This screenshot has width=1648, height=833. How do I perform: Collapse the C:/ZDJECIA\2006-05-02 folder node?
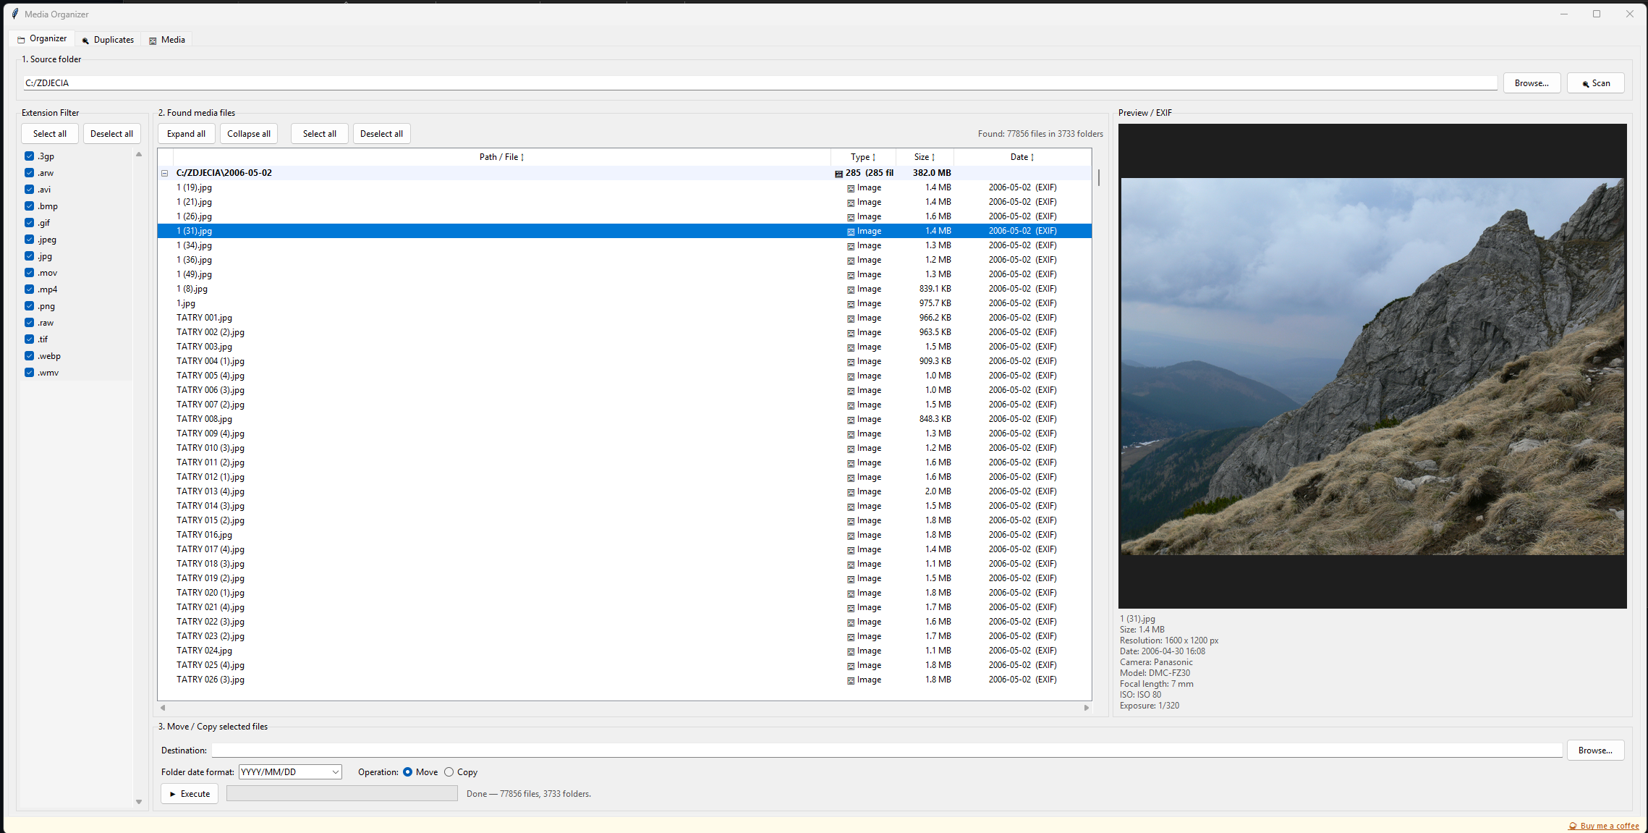coord(165,173)
